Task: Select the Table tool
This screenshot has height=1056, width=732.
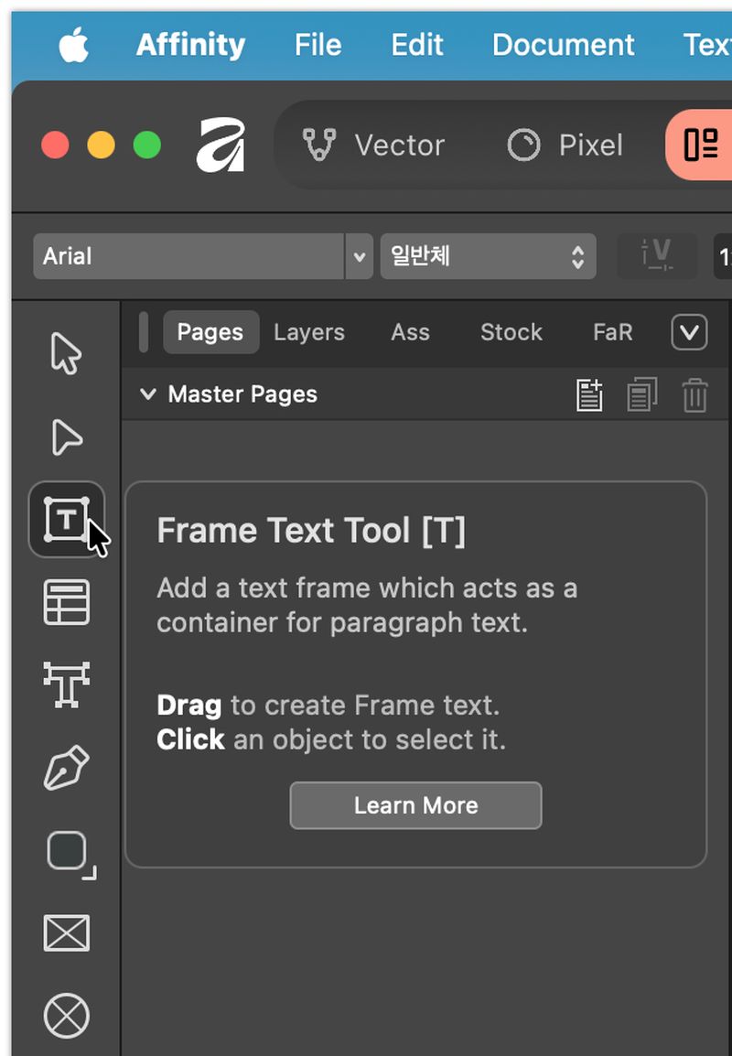Action: pyautogui.click(x=66, y=602)
